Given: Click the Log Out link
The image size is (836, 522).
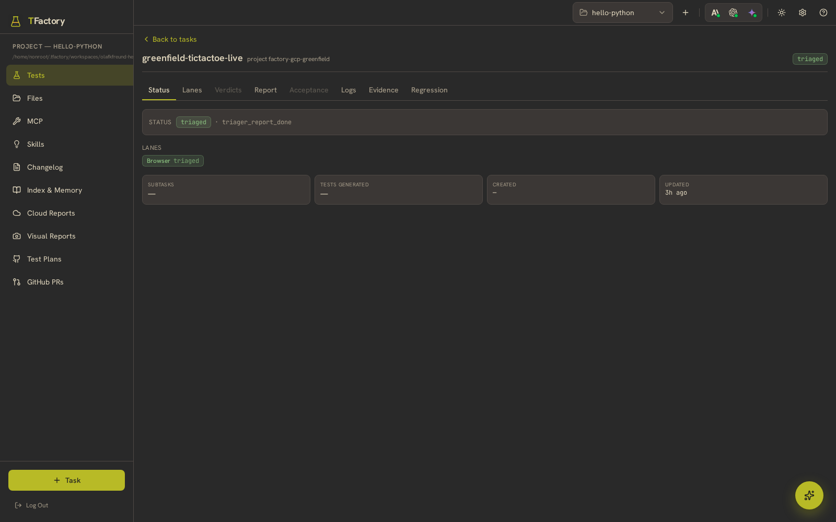Looking at the screenshot, I should click(31, 505).
